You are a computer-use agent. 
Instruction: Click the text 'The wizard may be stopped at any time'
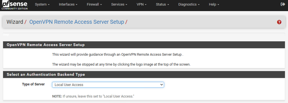[x=121, y=65]
